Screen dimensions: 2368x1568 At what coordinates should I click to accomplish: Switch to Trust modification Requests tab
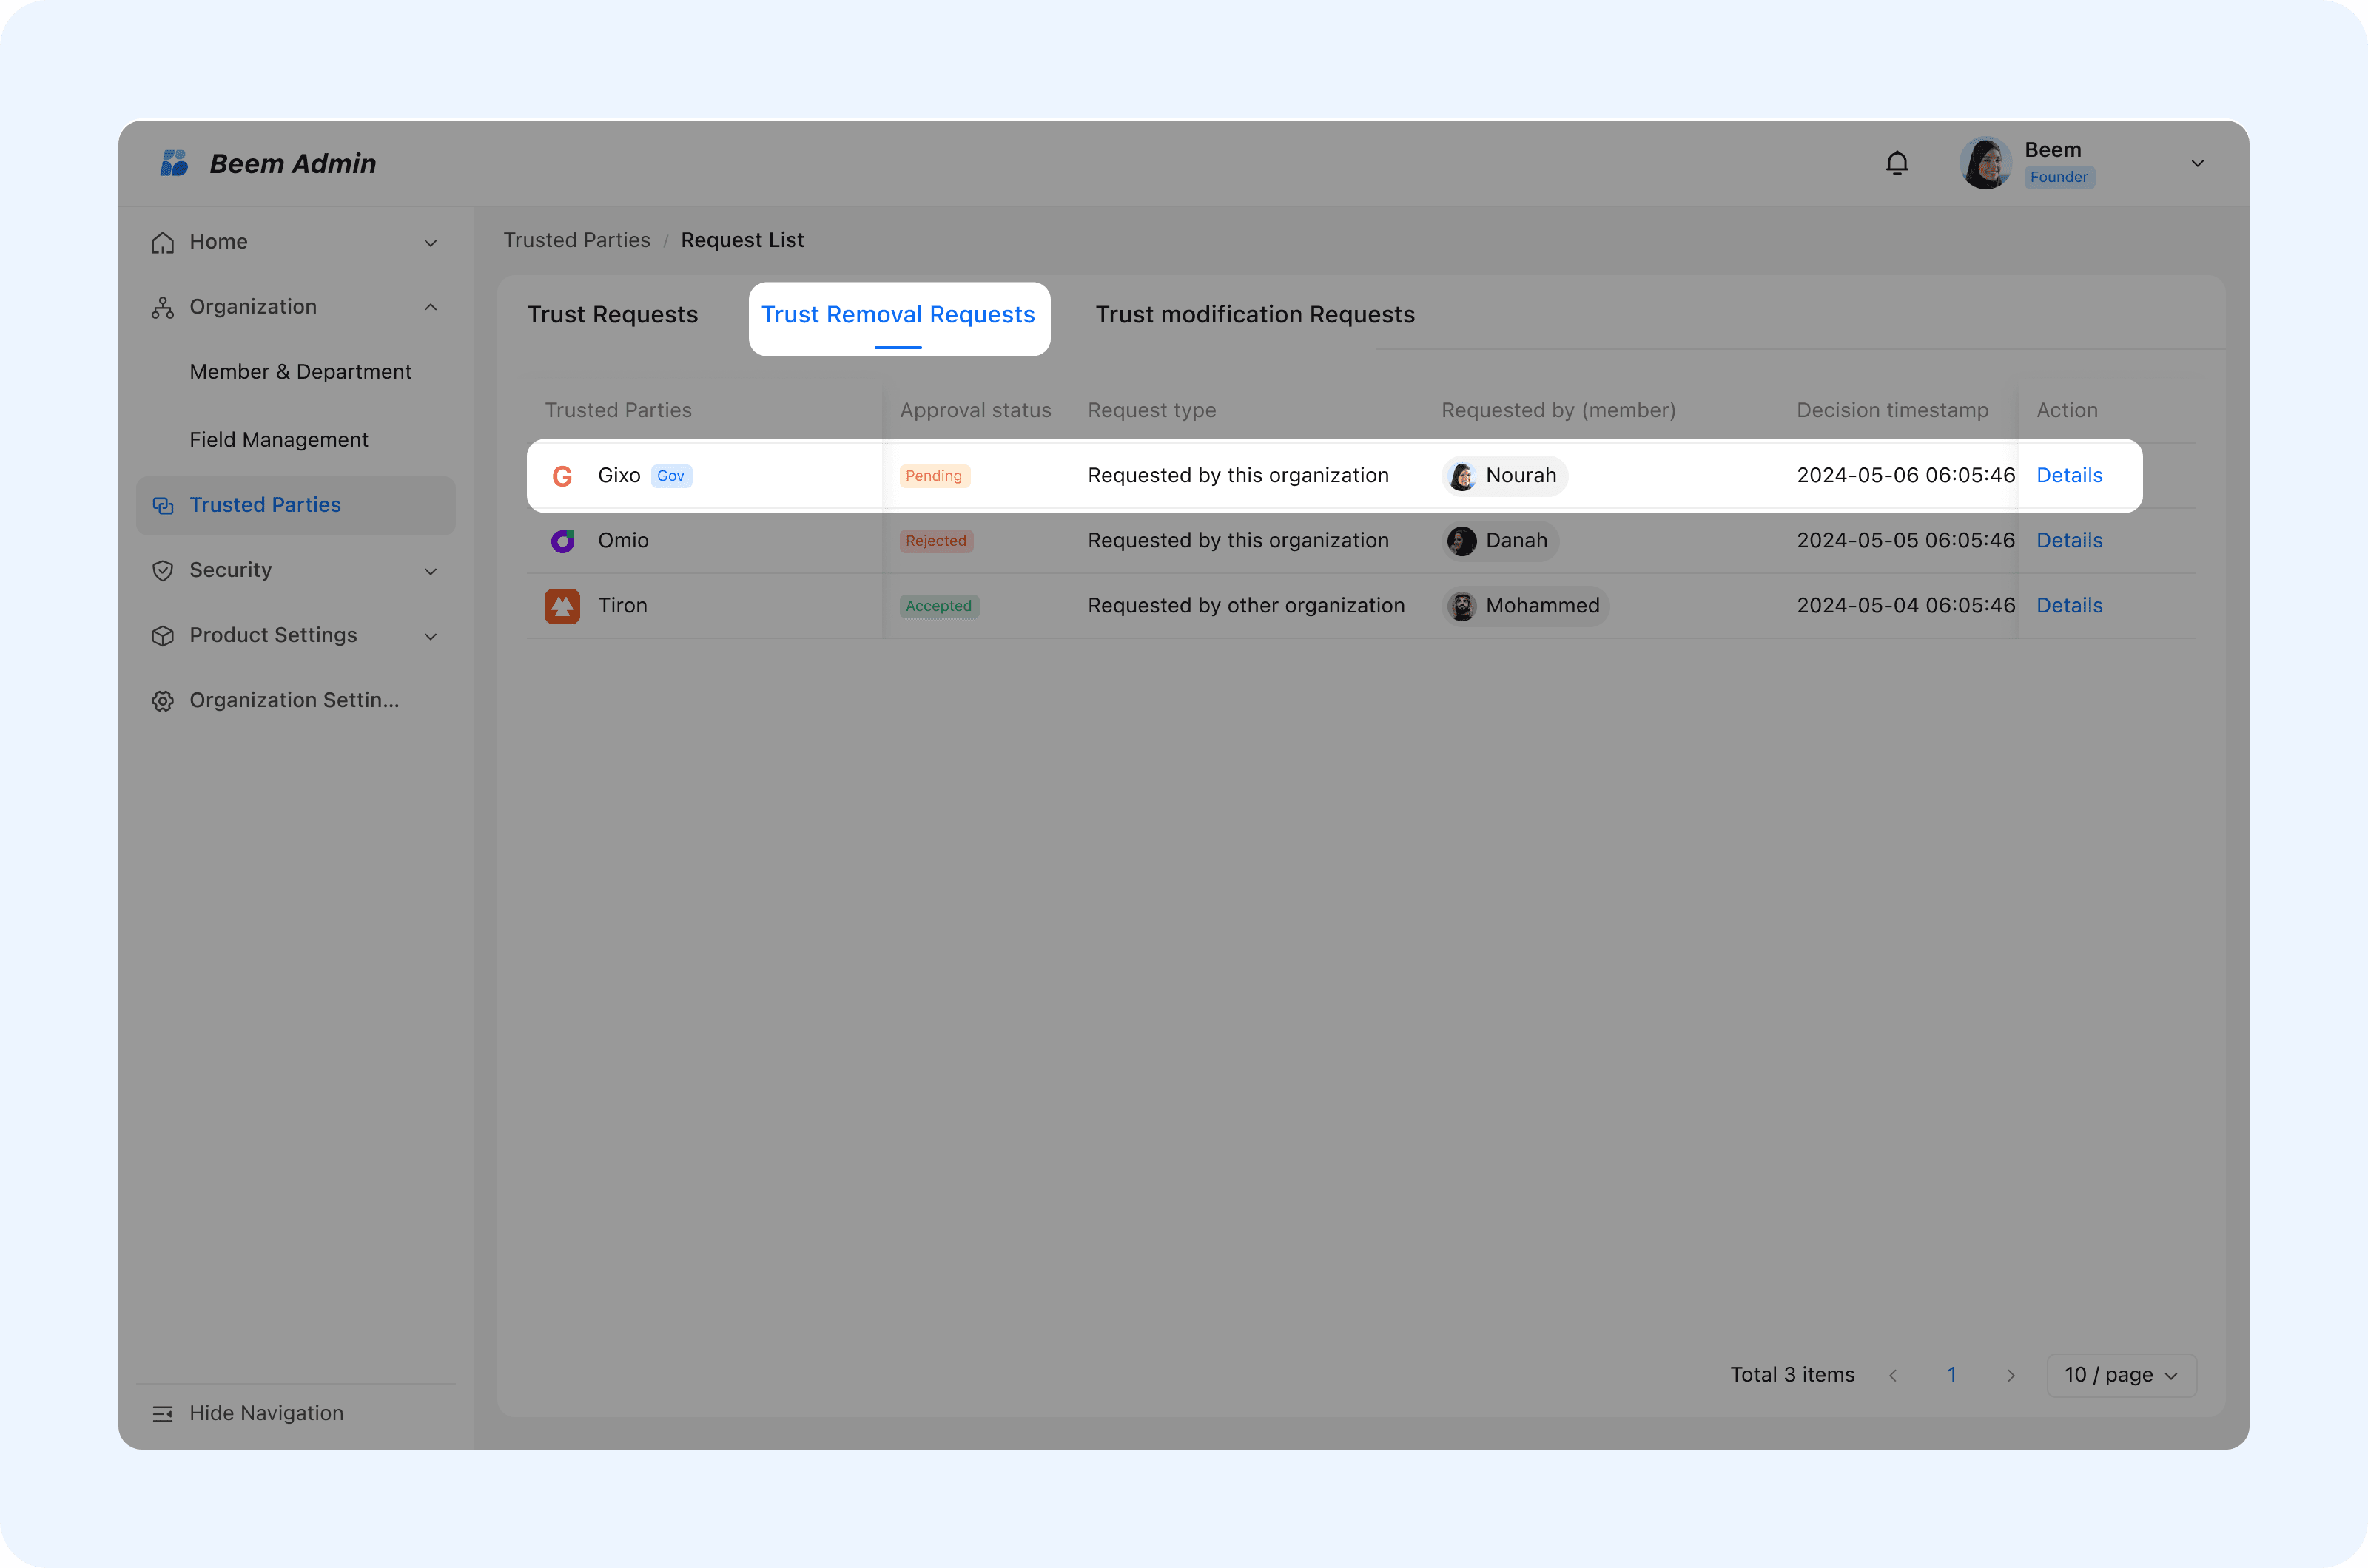[1254, 315]
